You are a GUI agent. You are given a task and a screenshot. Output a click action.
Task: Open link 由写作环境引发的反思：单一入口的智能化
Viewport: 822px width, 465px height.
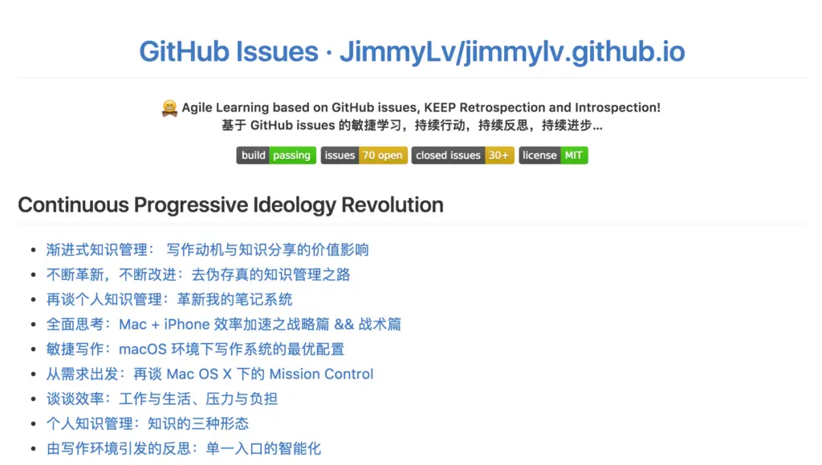tap(184, 449)
